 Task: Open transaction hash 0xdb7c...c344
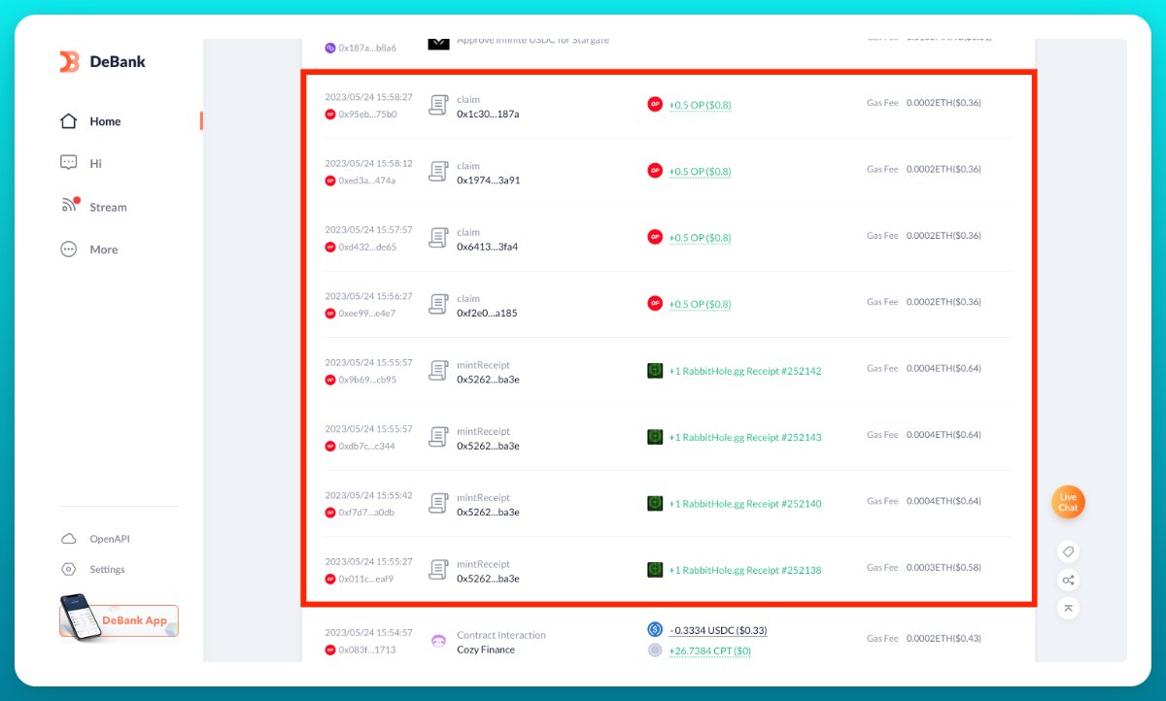pyautogui.click(x=367, y=447)
